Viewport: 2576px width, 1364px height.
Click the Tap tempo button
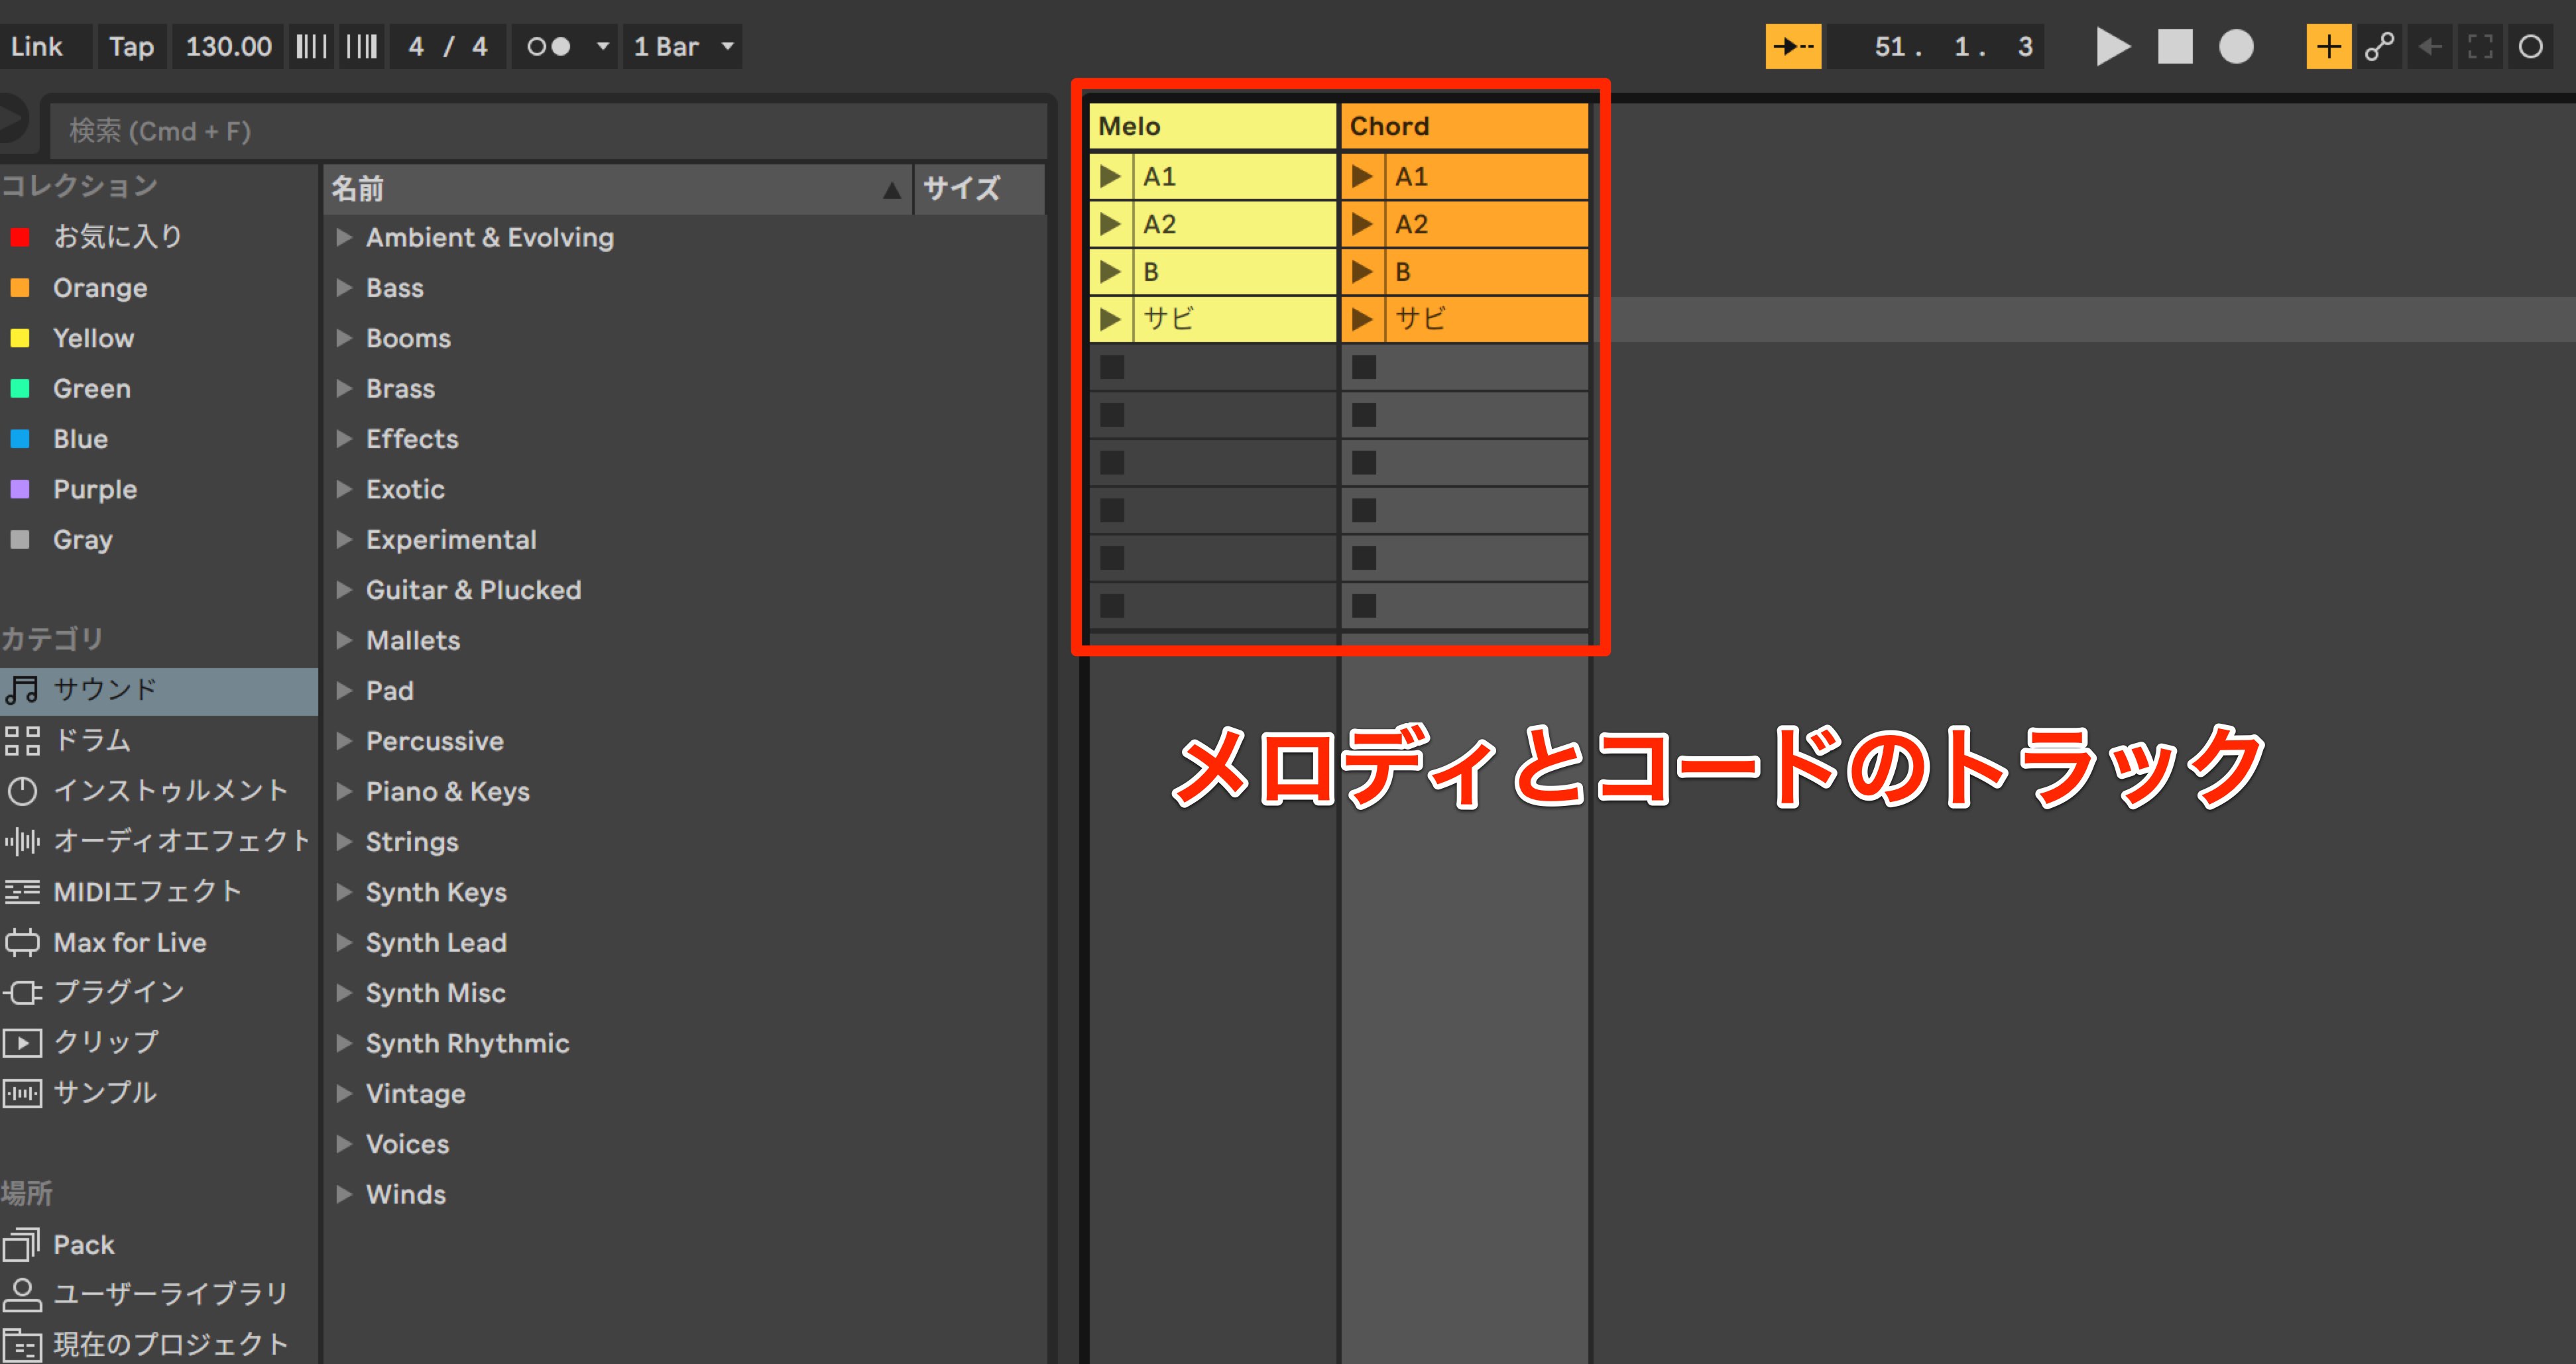pyautogui.click(x=131, y=46)
